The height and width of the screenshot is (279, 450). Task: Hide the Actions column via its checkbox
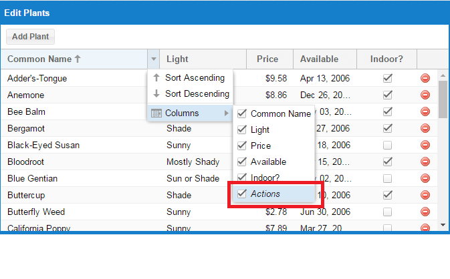pyautogui.click(x=242, y=194)
